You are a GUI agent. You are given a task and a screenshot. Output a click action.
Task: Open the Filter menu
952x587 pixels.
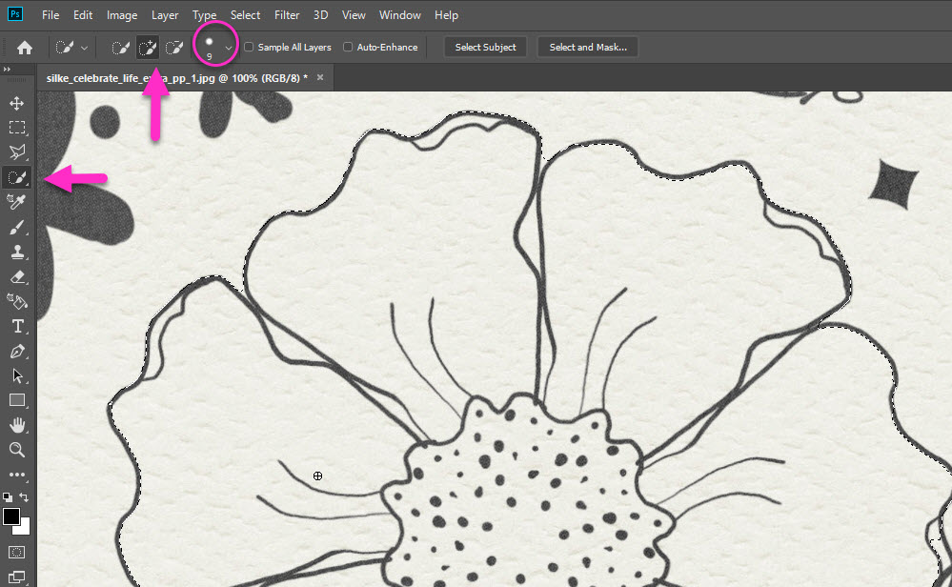(286, 15)
